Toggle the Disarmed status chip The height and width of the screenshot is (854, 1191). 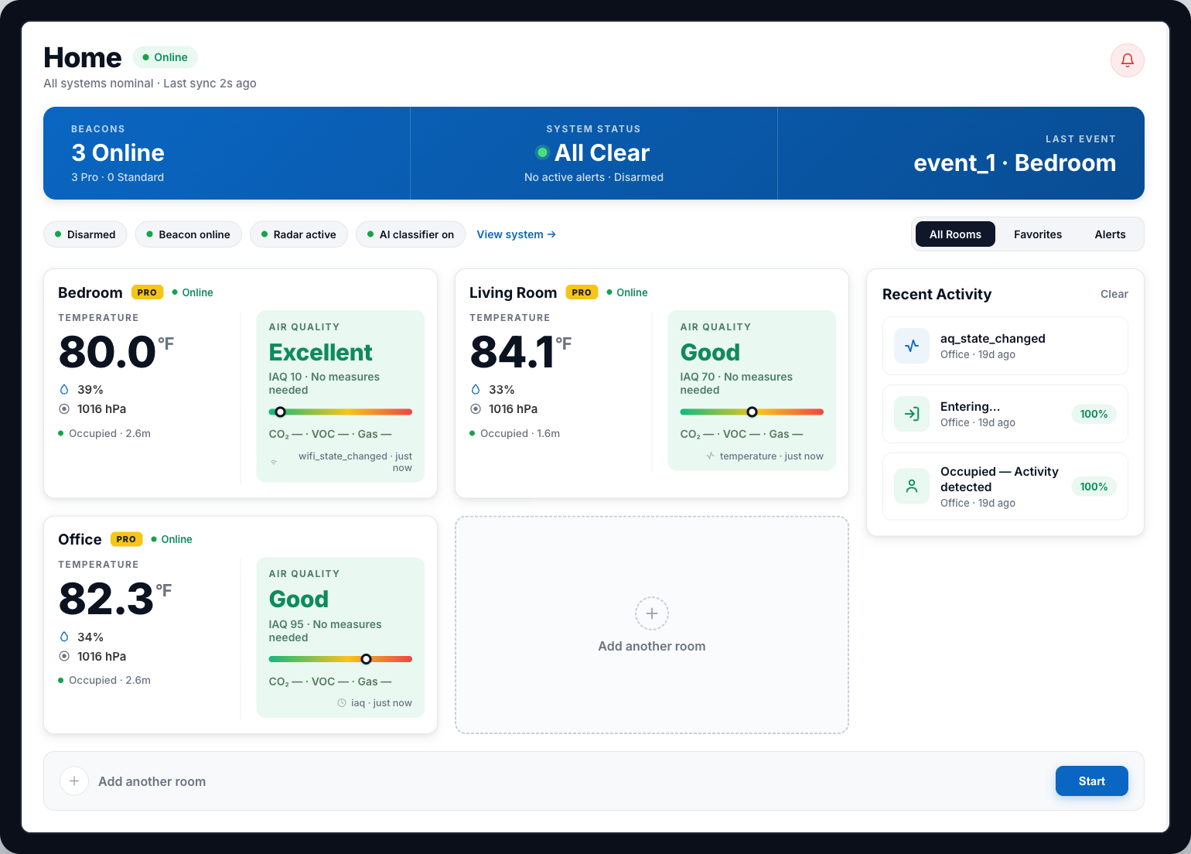point(85,234)
